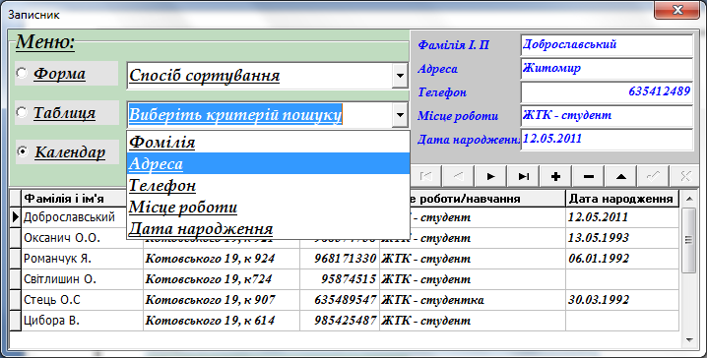The width and height of the screenshot is (707, 358).
Task: Click the address cell Котовського 19, к724
Action: click(x=222, y=279)
